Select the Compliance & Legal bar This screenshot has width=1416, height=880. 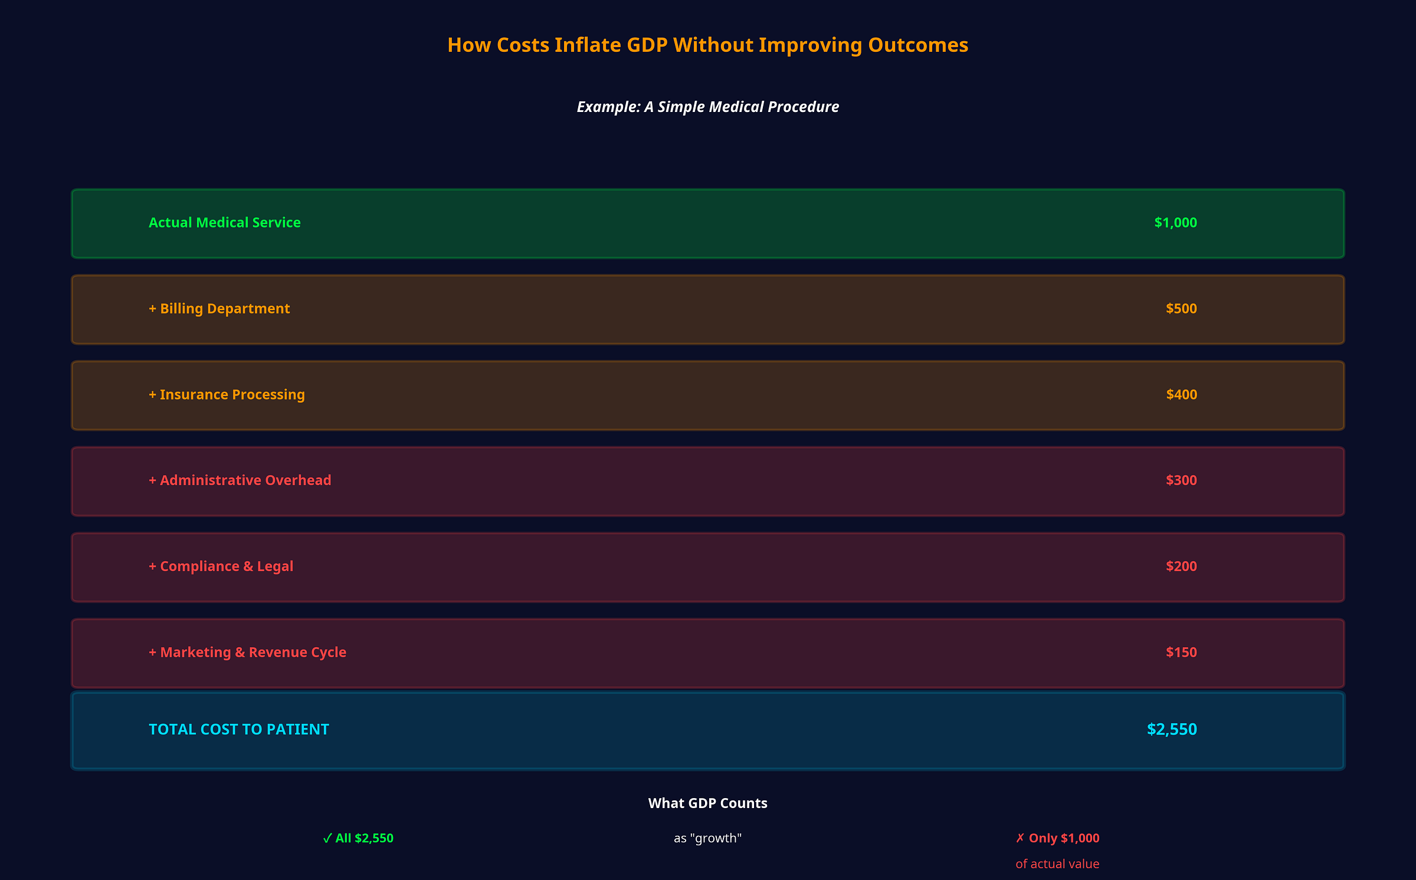pos(708,566)
